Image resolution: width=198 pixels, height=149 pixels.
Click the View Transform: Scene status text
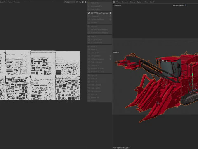tap(121, 148)
